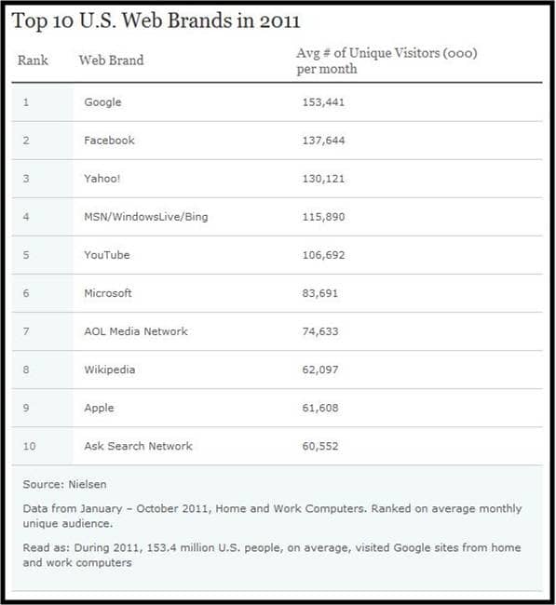Screen dimensions: 556x605
Task: Click the table title 'Top 10 U.S. Web Brands in 2011'
Action: click(x=156, y=20)
